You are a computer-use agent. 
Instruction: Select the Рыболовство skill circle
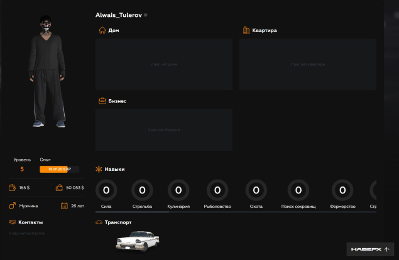(217, 190)
